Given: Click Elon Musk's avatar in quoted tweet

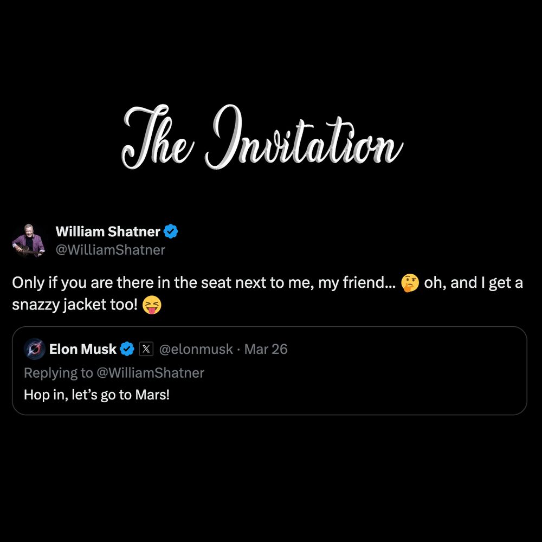Looking at the screenshot, I should click(35, 349).
